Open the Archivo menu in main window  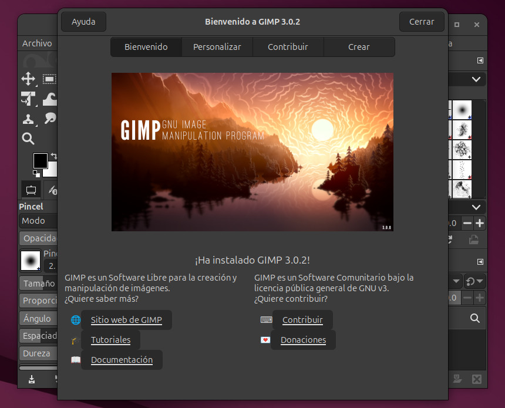pos(37,43)
